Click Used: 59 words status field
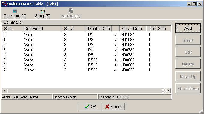This screenshot has width=204, height=114. pos(76,97)
